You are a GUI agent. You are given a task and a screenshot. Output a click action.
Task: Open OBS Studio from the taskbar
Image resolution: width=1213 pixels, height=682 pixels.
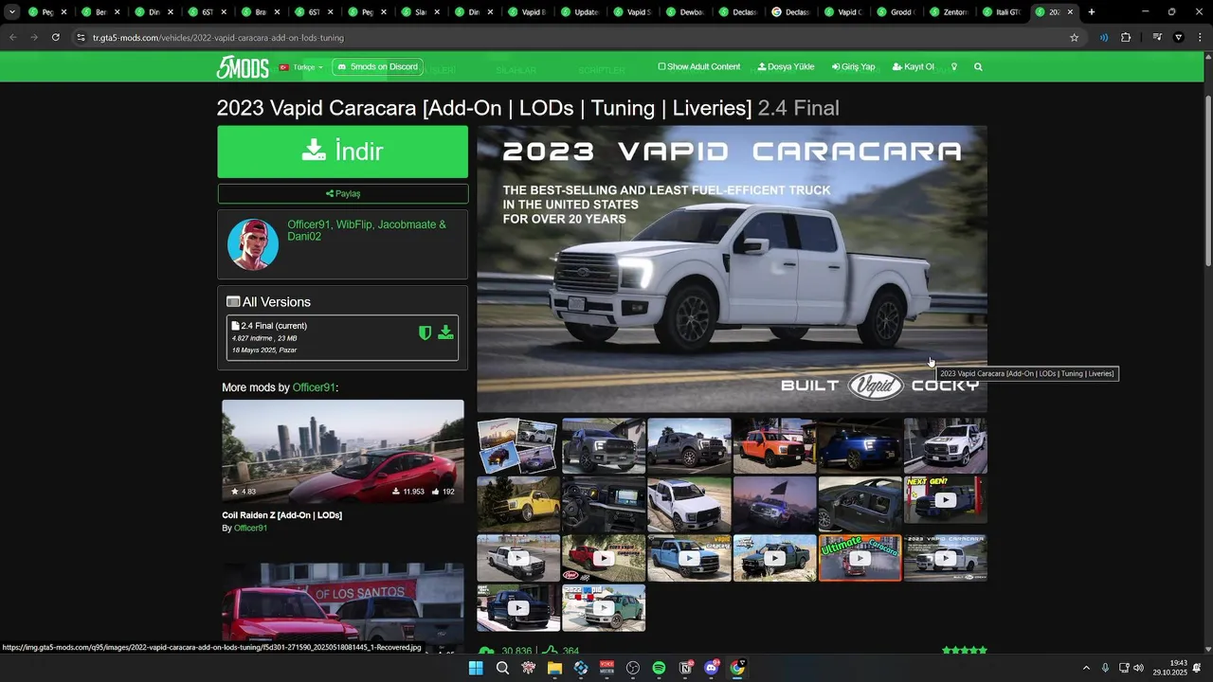[633, 668]
